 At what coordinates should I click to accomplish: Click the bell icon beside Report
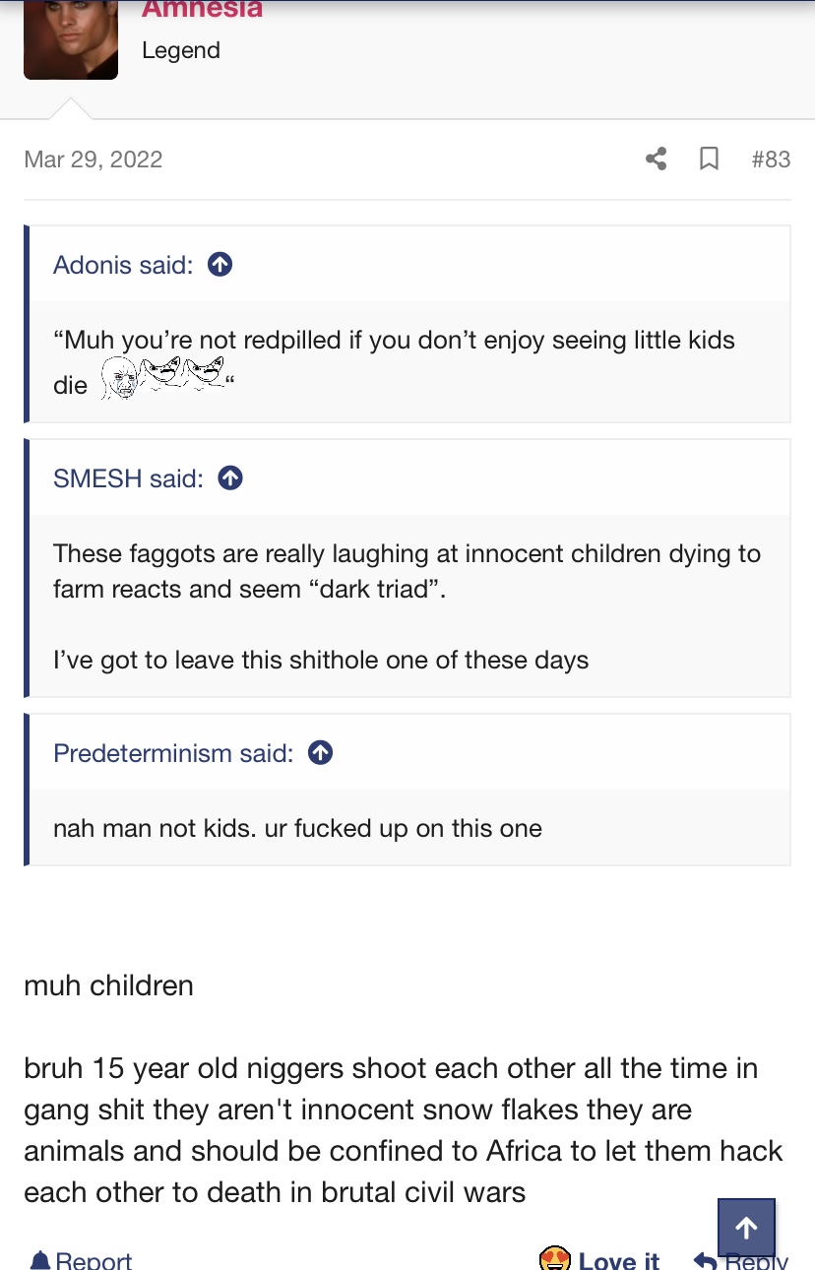[x=40, y=1260]
